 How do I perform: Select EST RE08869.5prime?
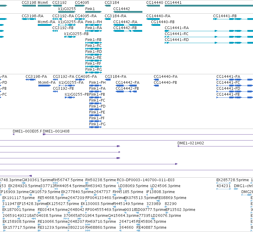(171, 198)
